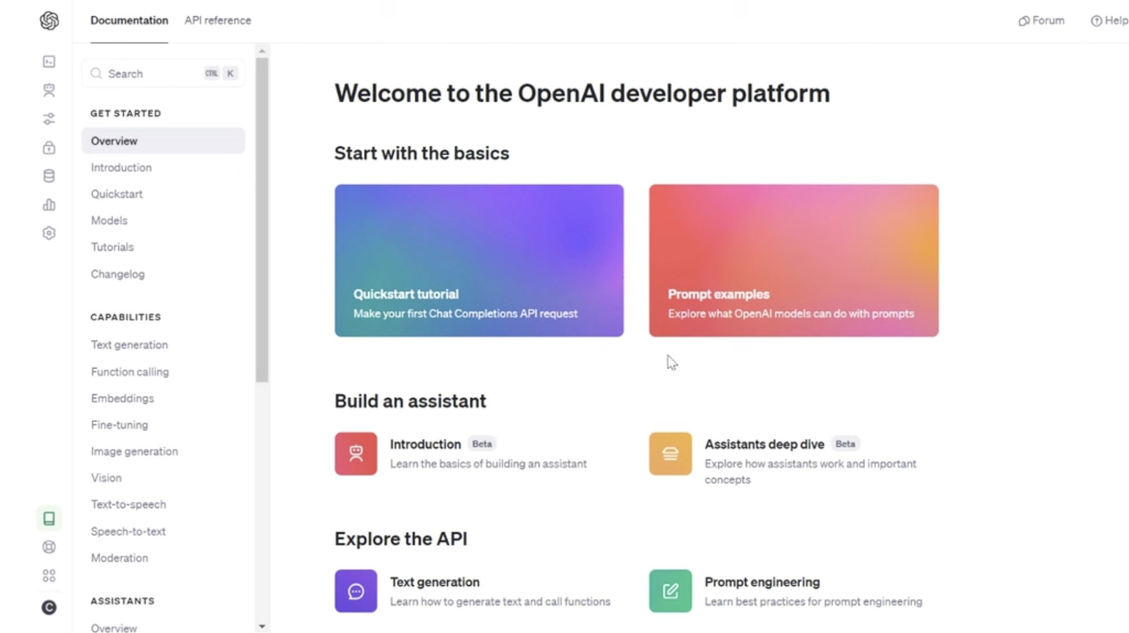Open the apps grid sidebar icon
The image size is (1129, 633).
click(x=49, y=576)
